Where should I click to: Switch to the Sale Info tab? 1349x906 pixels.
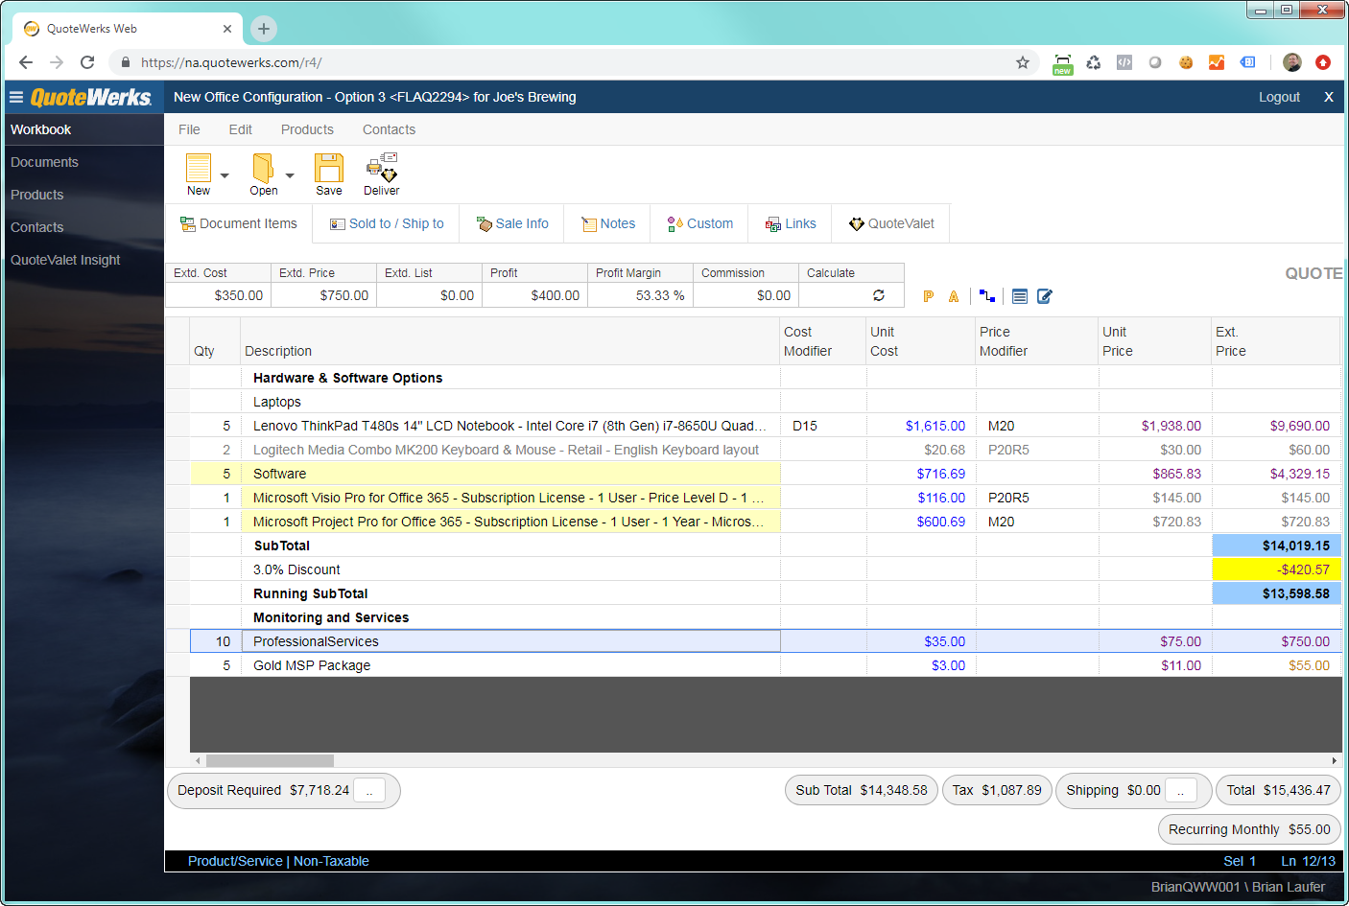[x=513, y=223]
